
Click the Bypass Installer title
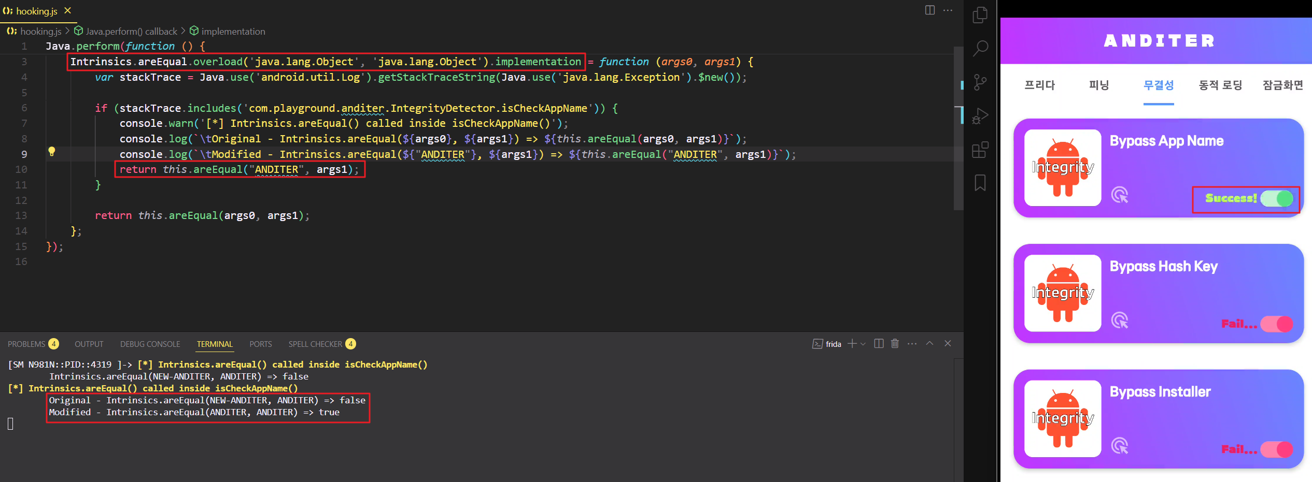[1160, 392]
